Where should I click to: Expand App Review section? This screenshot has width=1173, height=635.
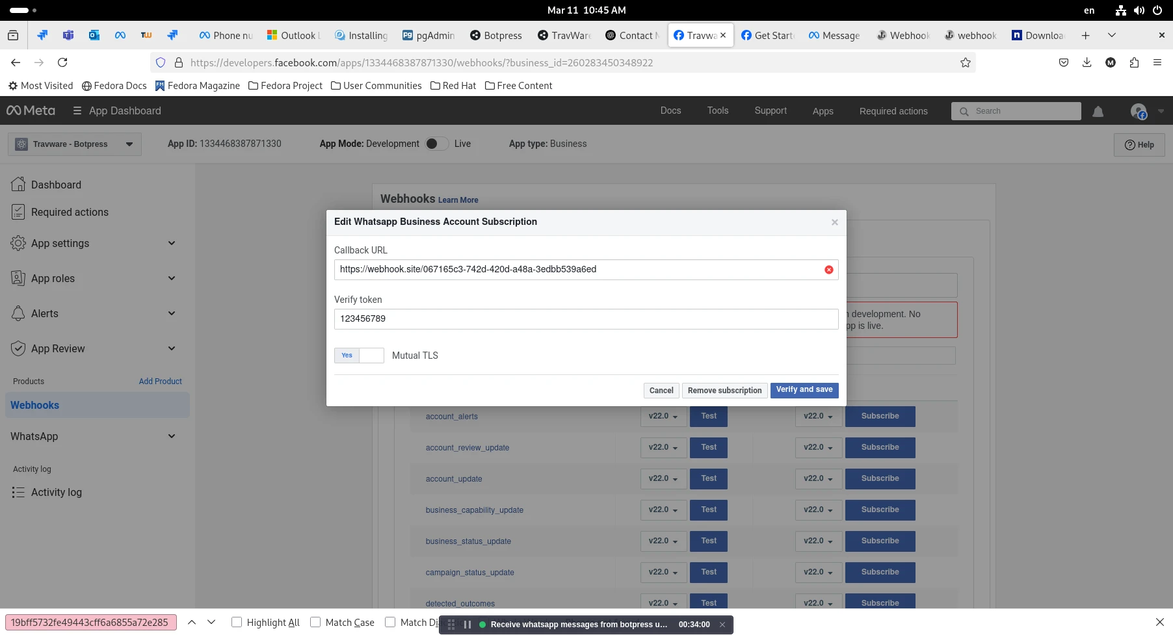pyautogui.click(x=172, y=348)
